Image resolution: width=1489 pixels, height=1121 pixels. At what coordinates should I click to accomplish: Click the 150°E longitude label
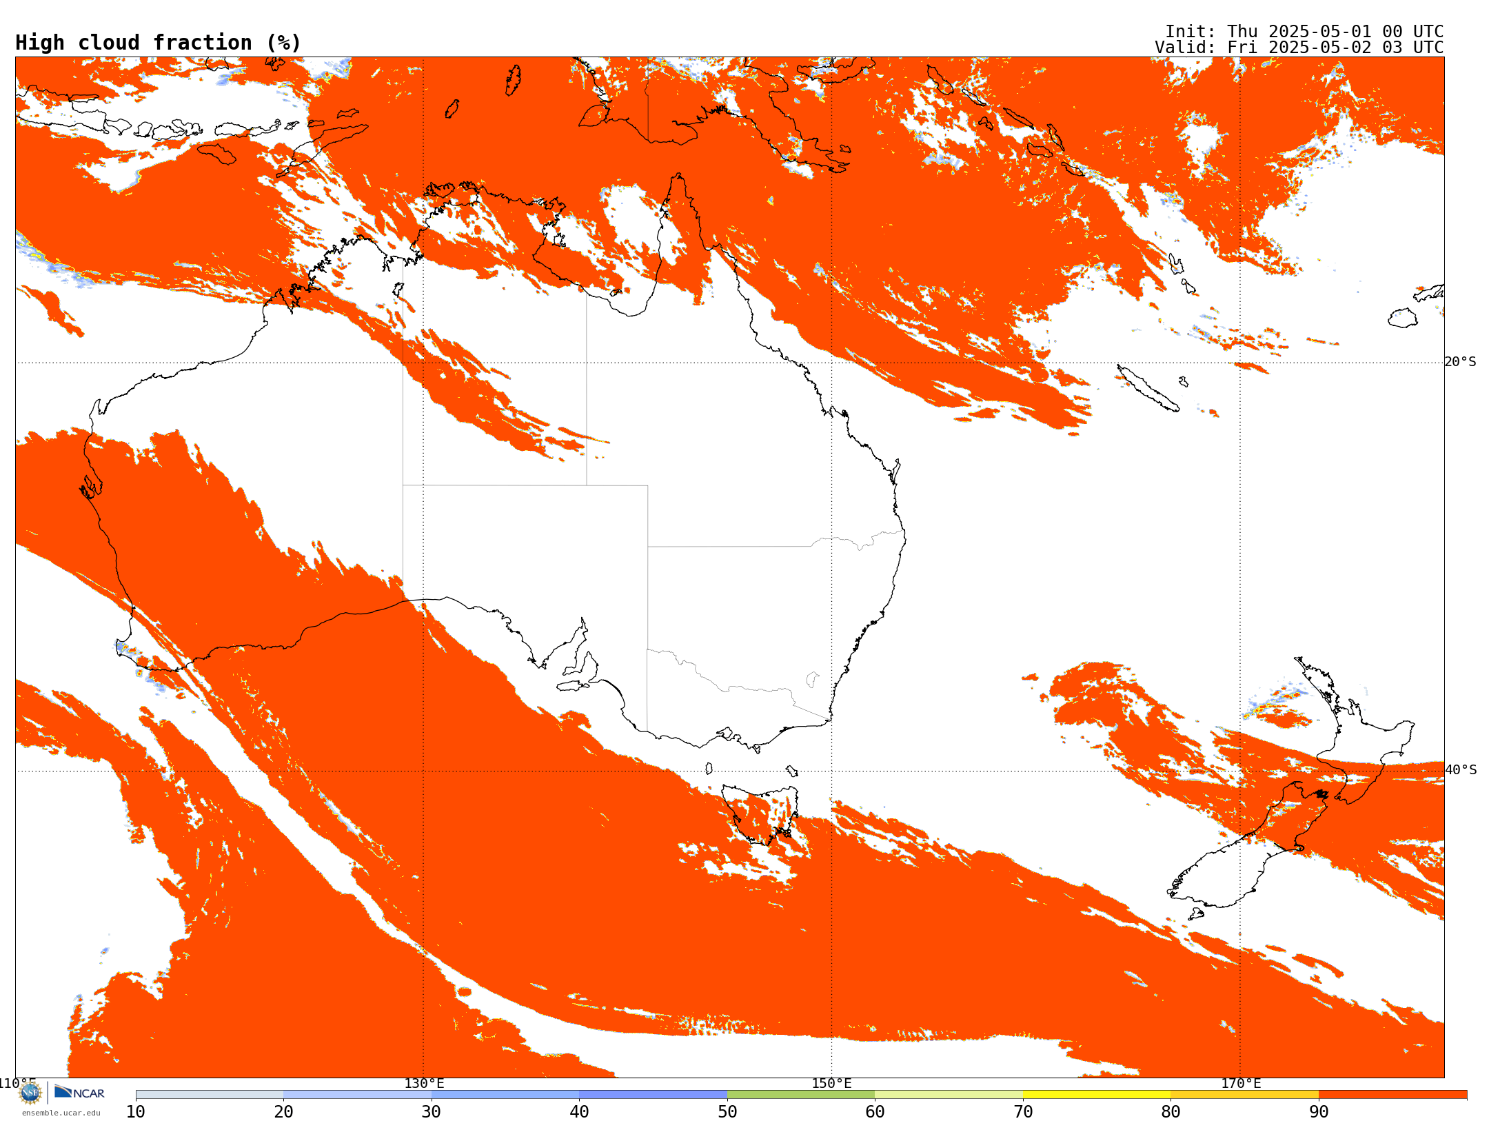pyautogui.click(x=831, y=1083)
